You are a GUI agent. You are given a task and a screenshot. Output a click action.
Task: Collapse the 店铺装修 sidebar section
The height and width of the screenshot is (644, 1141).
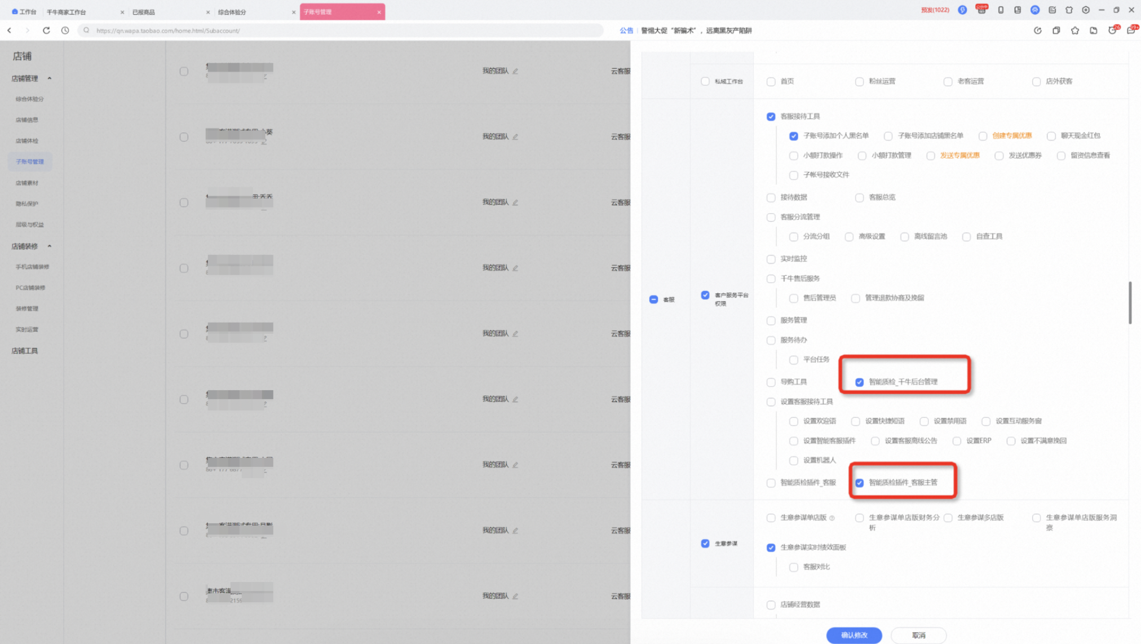coord(50,246)
